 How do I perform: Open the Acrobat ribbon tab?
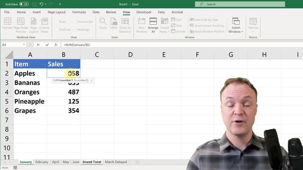click(x=177, y=12)
